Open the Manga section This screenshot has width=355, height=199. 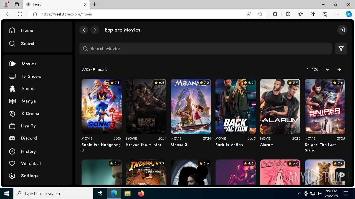tap(22, 101)
